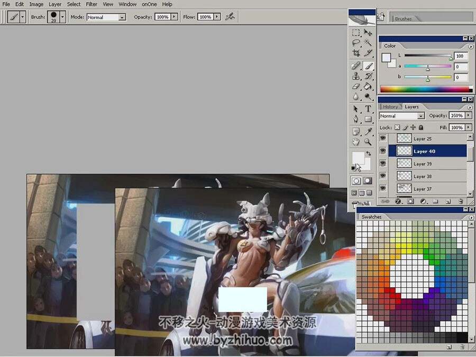Open the Color panel options menu
Image resolution: width=476 pixels, height=357 pixels.
(471, 47)
